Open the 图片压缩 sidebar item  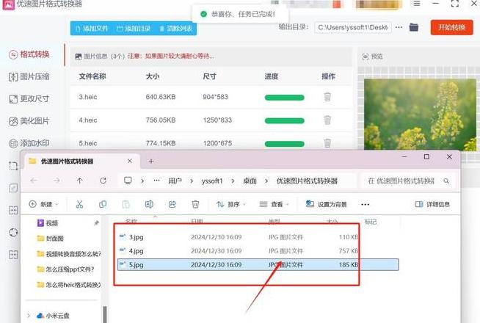[x=29, y=76]
